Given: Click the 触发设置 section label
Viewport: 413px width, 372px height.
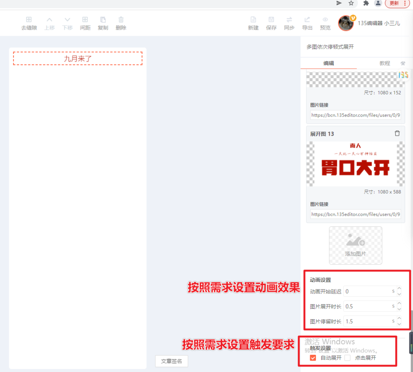Looking at the screenshot, I should (x=320, y=348).
